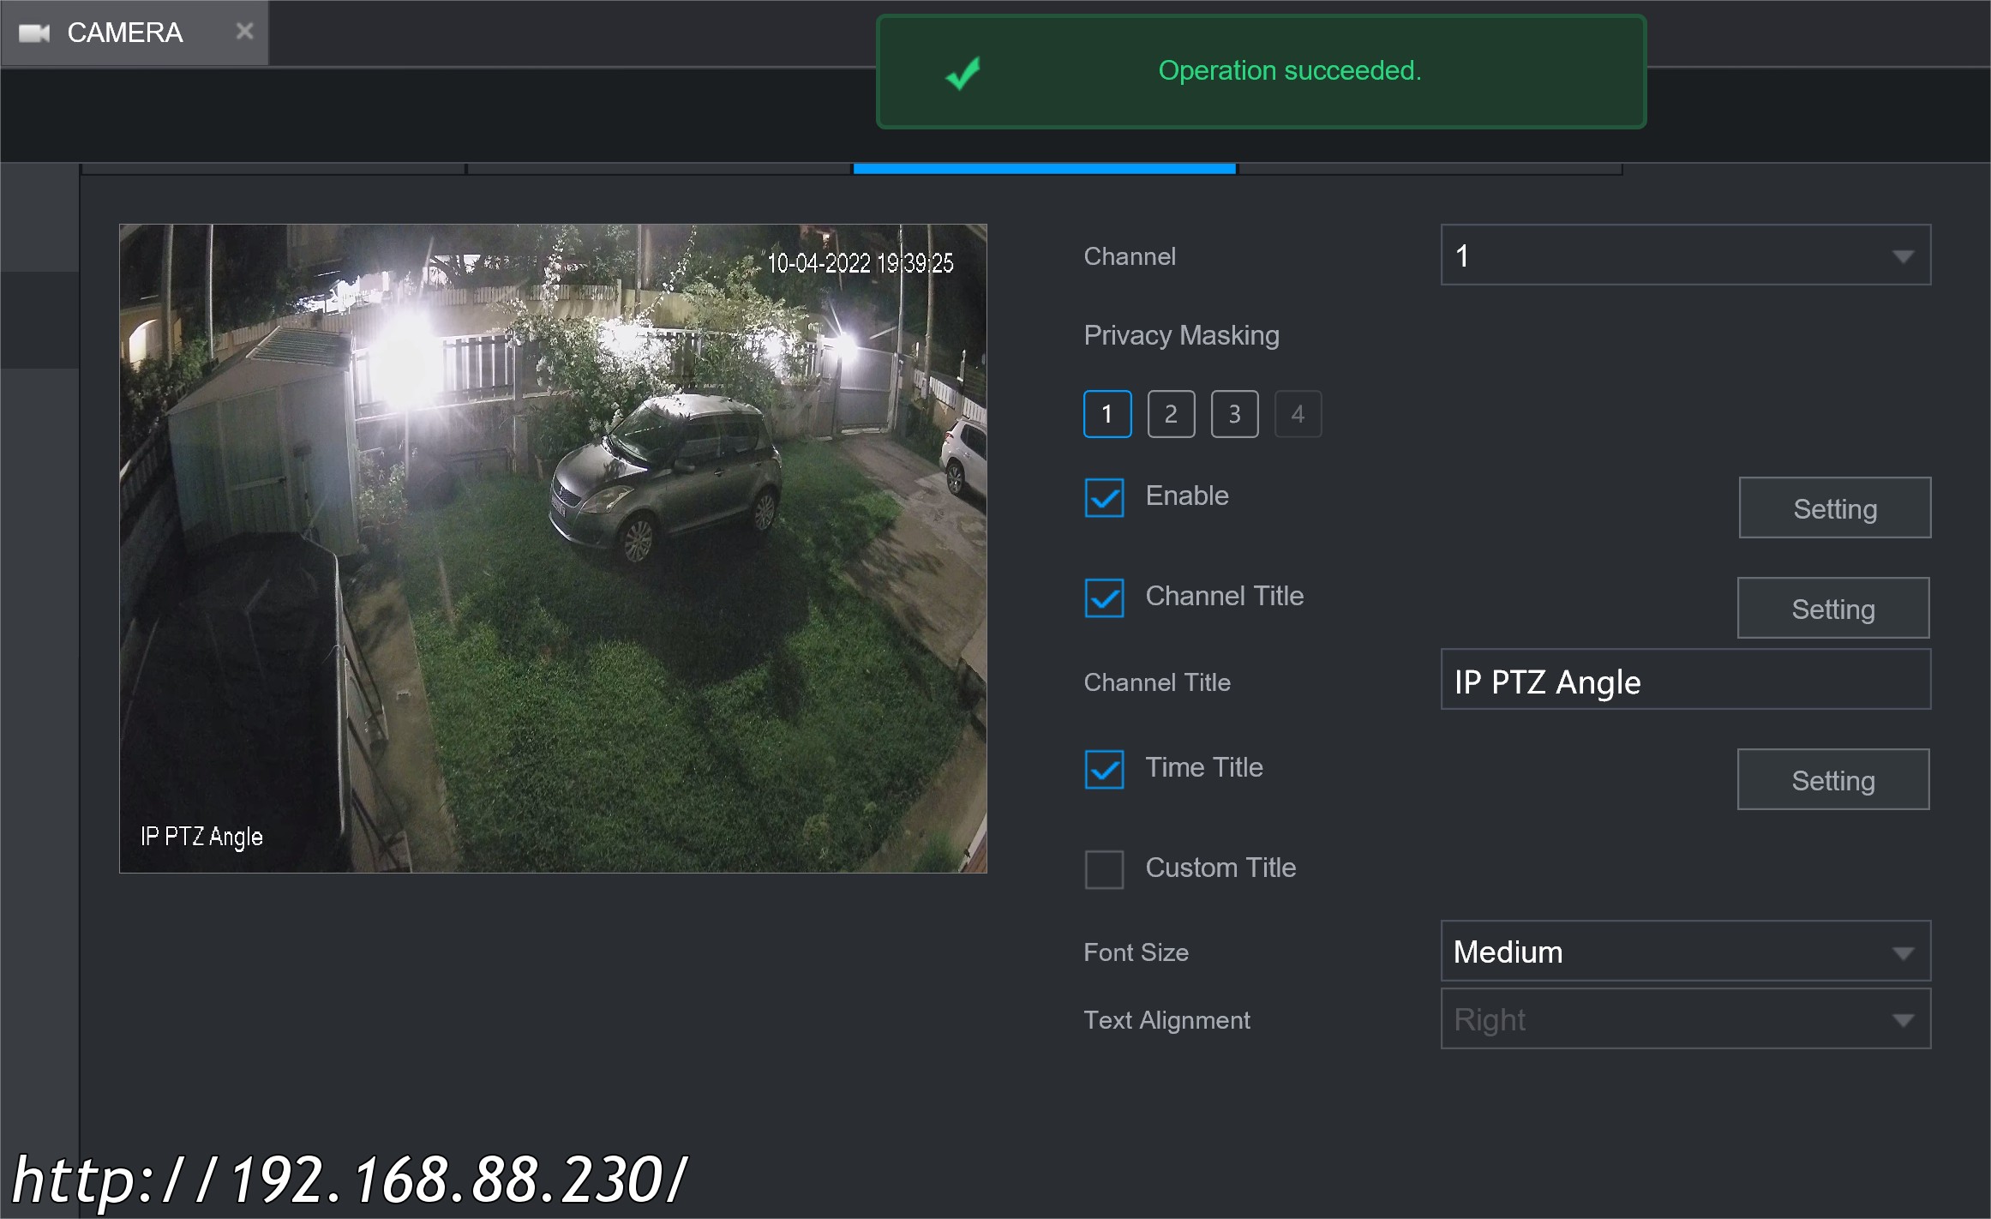Image resolution: width=1991 pixels, height=1219 pixels.
Task: Toggle the Time Title checkbox
Action: [x=1104, y=769]
